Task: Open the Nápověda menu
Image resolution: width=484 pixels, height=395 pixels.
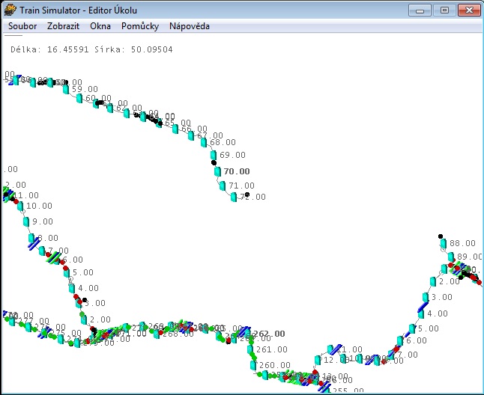Action: [190, 26]
